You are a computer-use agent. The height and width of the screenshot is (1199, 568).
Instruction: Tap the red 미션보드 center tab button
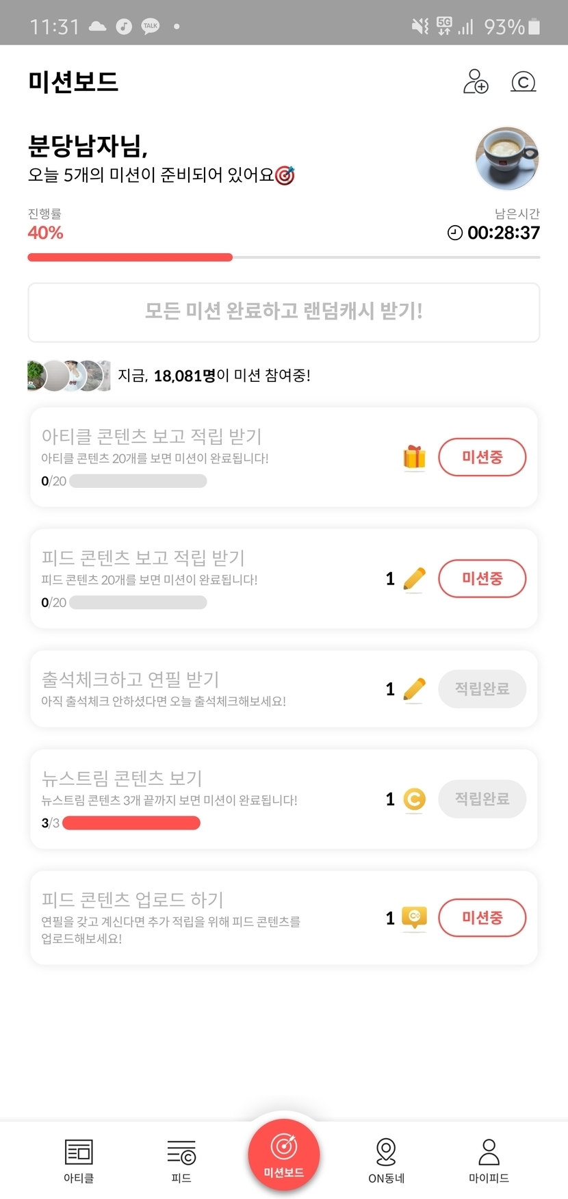click(284, 1154)
